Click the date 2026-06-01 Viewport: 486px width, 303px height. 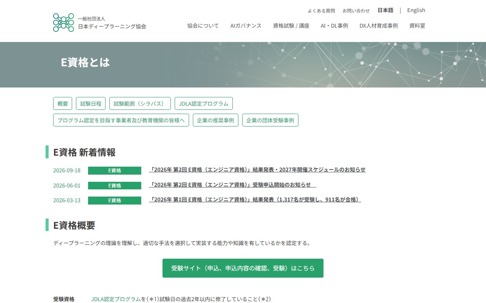click(x=67, y=186)
